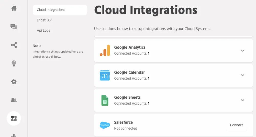
Task: Open the gear settings sidebar icon
Action: point(14,82)
